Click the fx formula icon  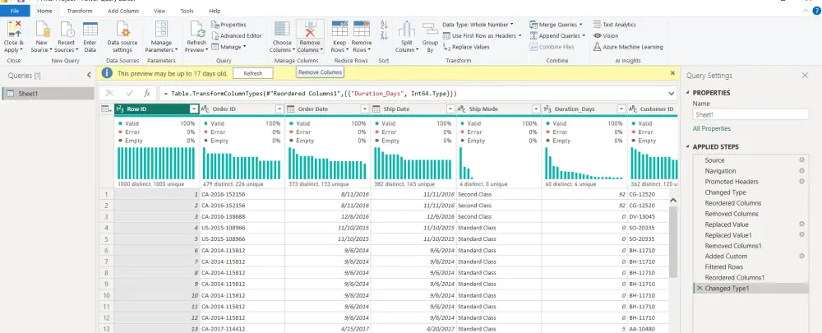pyautogui.click(x=147, y=93)
